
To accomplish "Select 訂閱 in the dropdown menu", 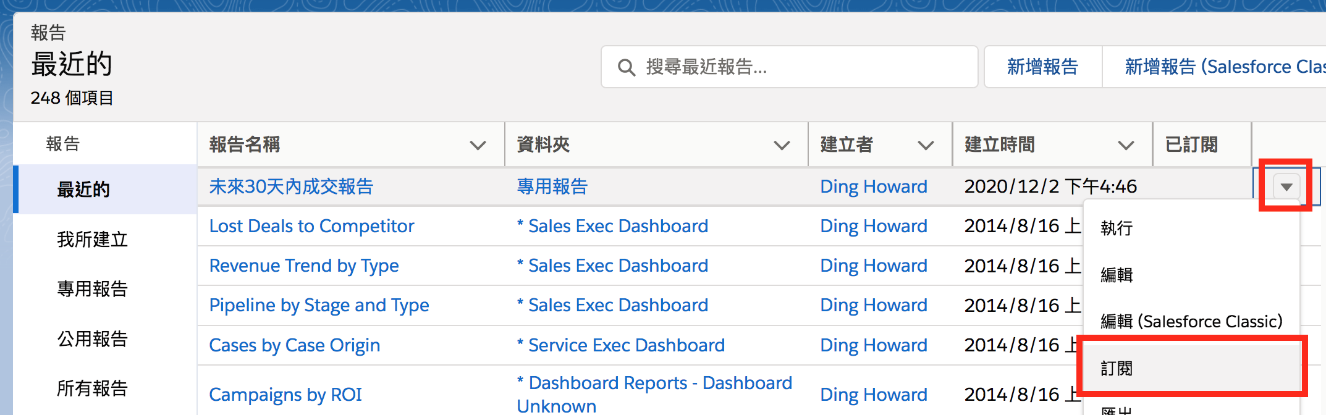I will [1116, 367].
